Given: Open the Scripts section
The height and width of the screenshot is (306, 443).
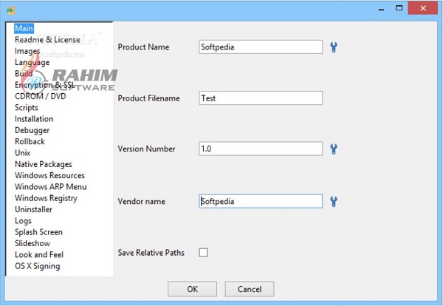Looking at the screenshot, I should click(27, 108).
